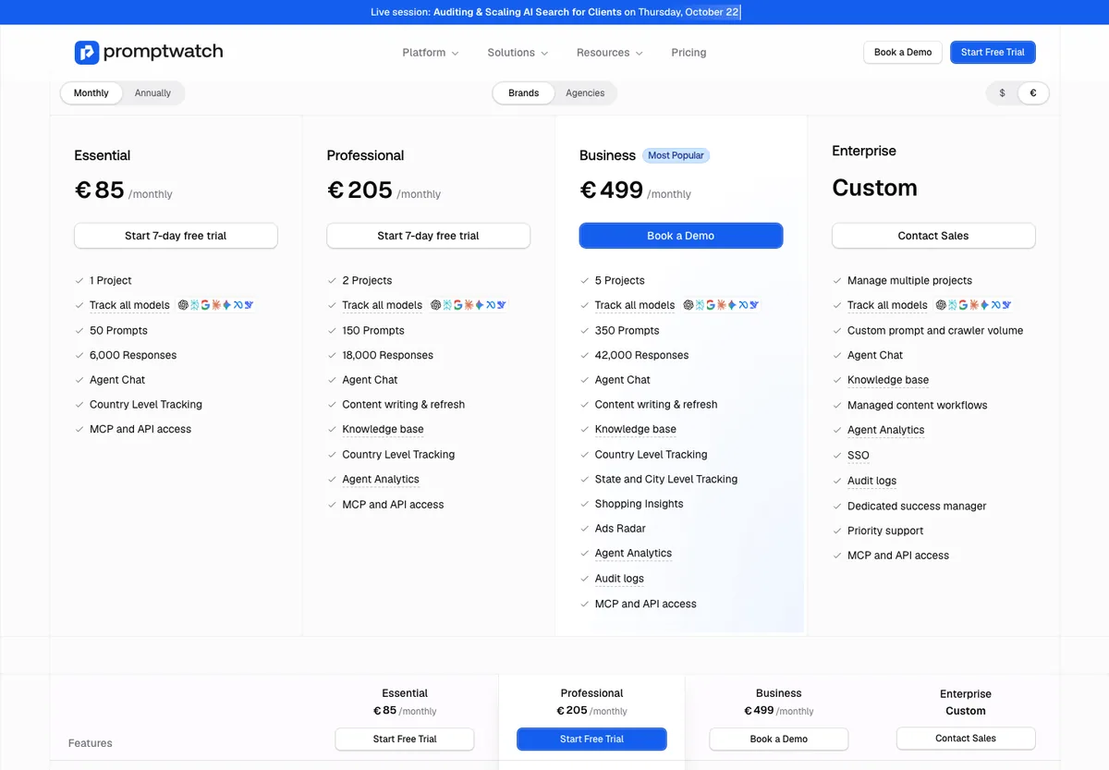Open the Pricing page
The width and height of the screenshot is (1109, 770).
[689, 53]
